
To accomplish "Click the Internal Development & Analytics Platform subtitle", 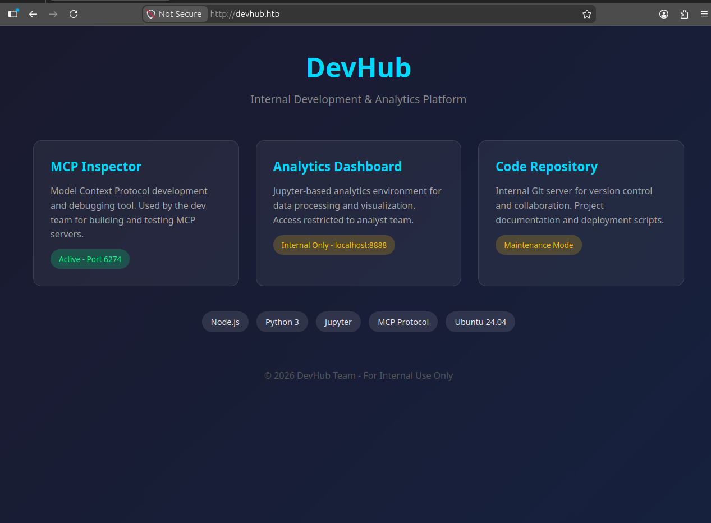I will pyautogui.click(x=359, y=99).
